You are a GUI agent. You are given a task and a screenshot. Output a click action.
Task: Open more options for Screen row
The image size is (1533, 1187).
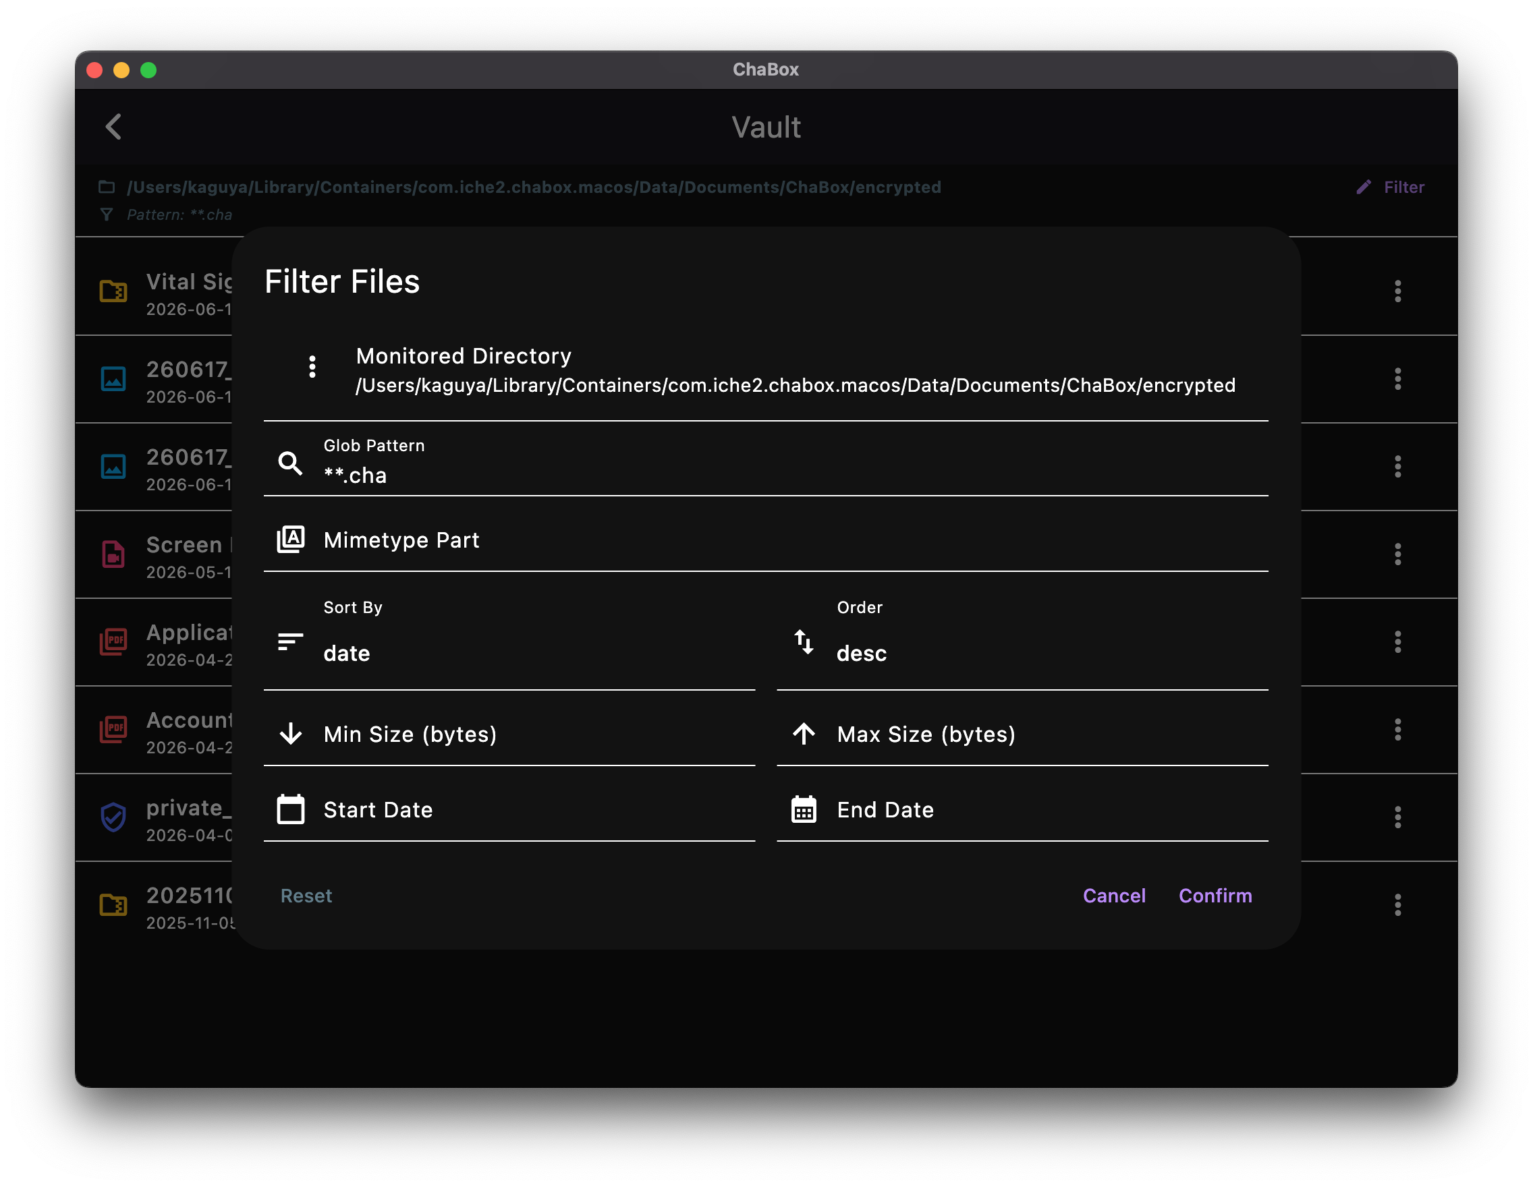click(x=1397, y=554)
